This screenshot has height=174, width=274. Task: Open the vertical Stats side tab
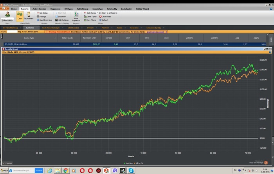[x=2, y=36]
